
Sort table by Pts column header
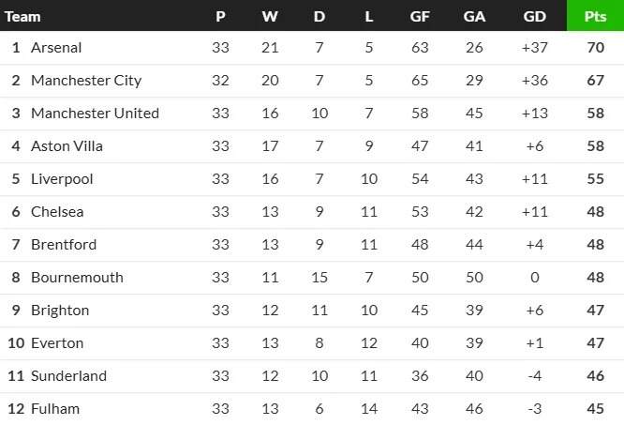(x=594, y=16)
